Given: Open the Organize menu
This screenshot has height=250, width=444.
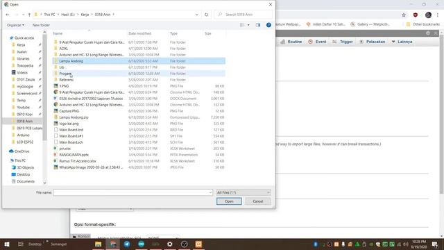Looking at the screenshot, I should [x=15, y=25].
